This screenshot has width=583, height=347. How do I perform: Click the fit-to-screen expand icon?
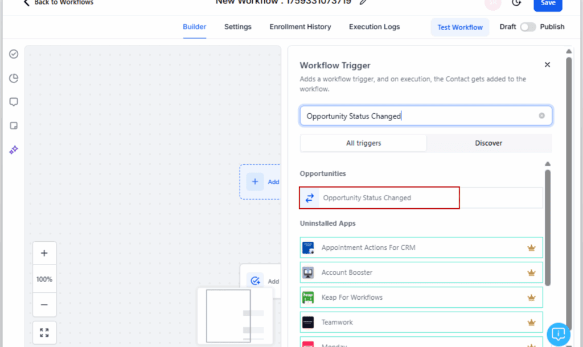tap(44, 333)
